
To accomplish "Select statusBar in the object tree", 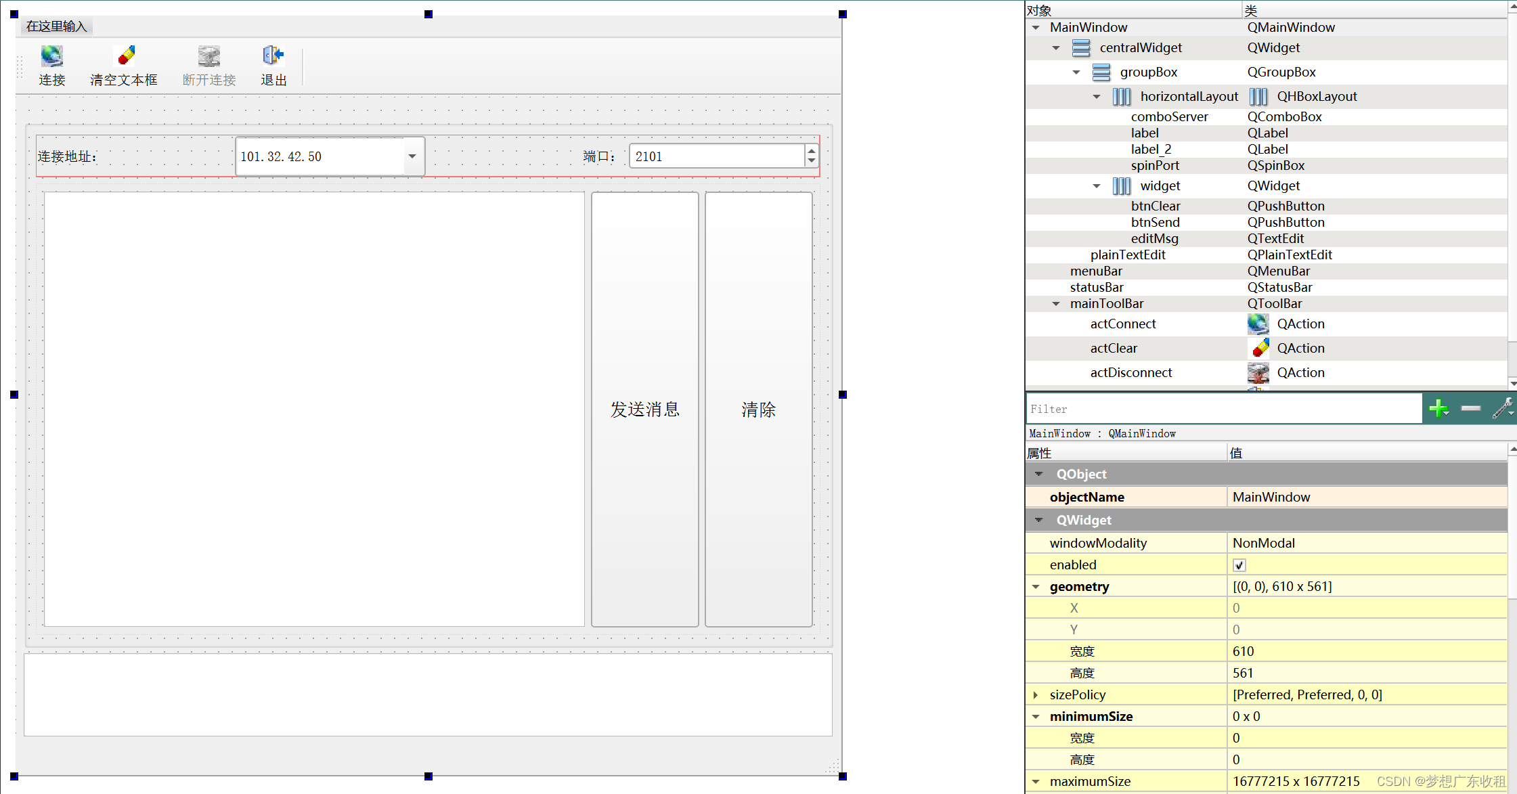I will [1097, 288].
